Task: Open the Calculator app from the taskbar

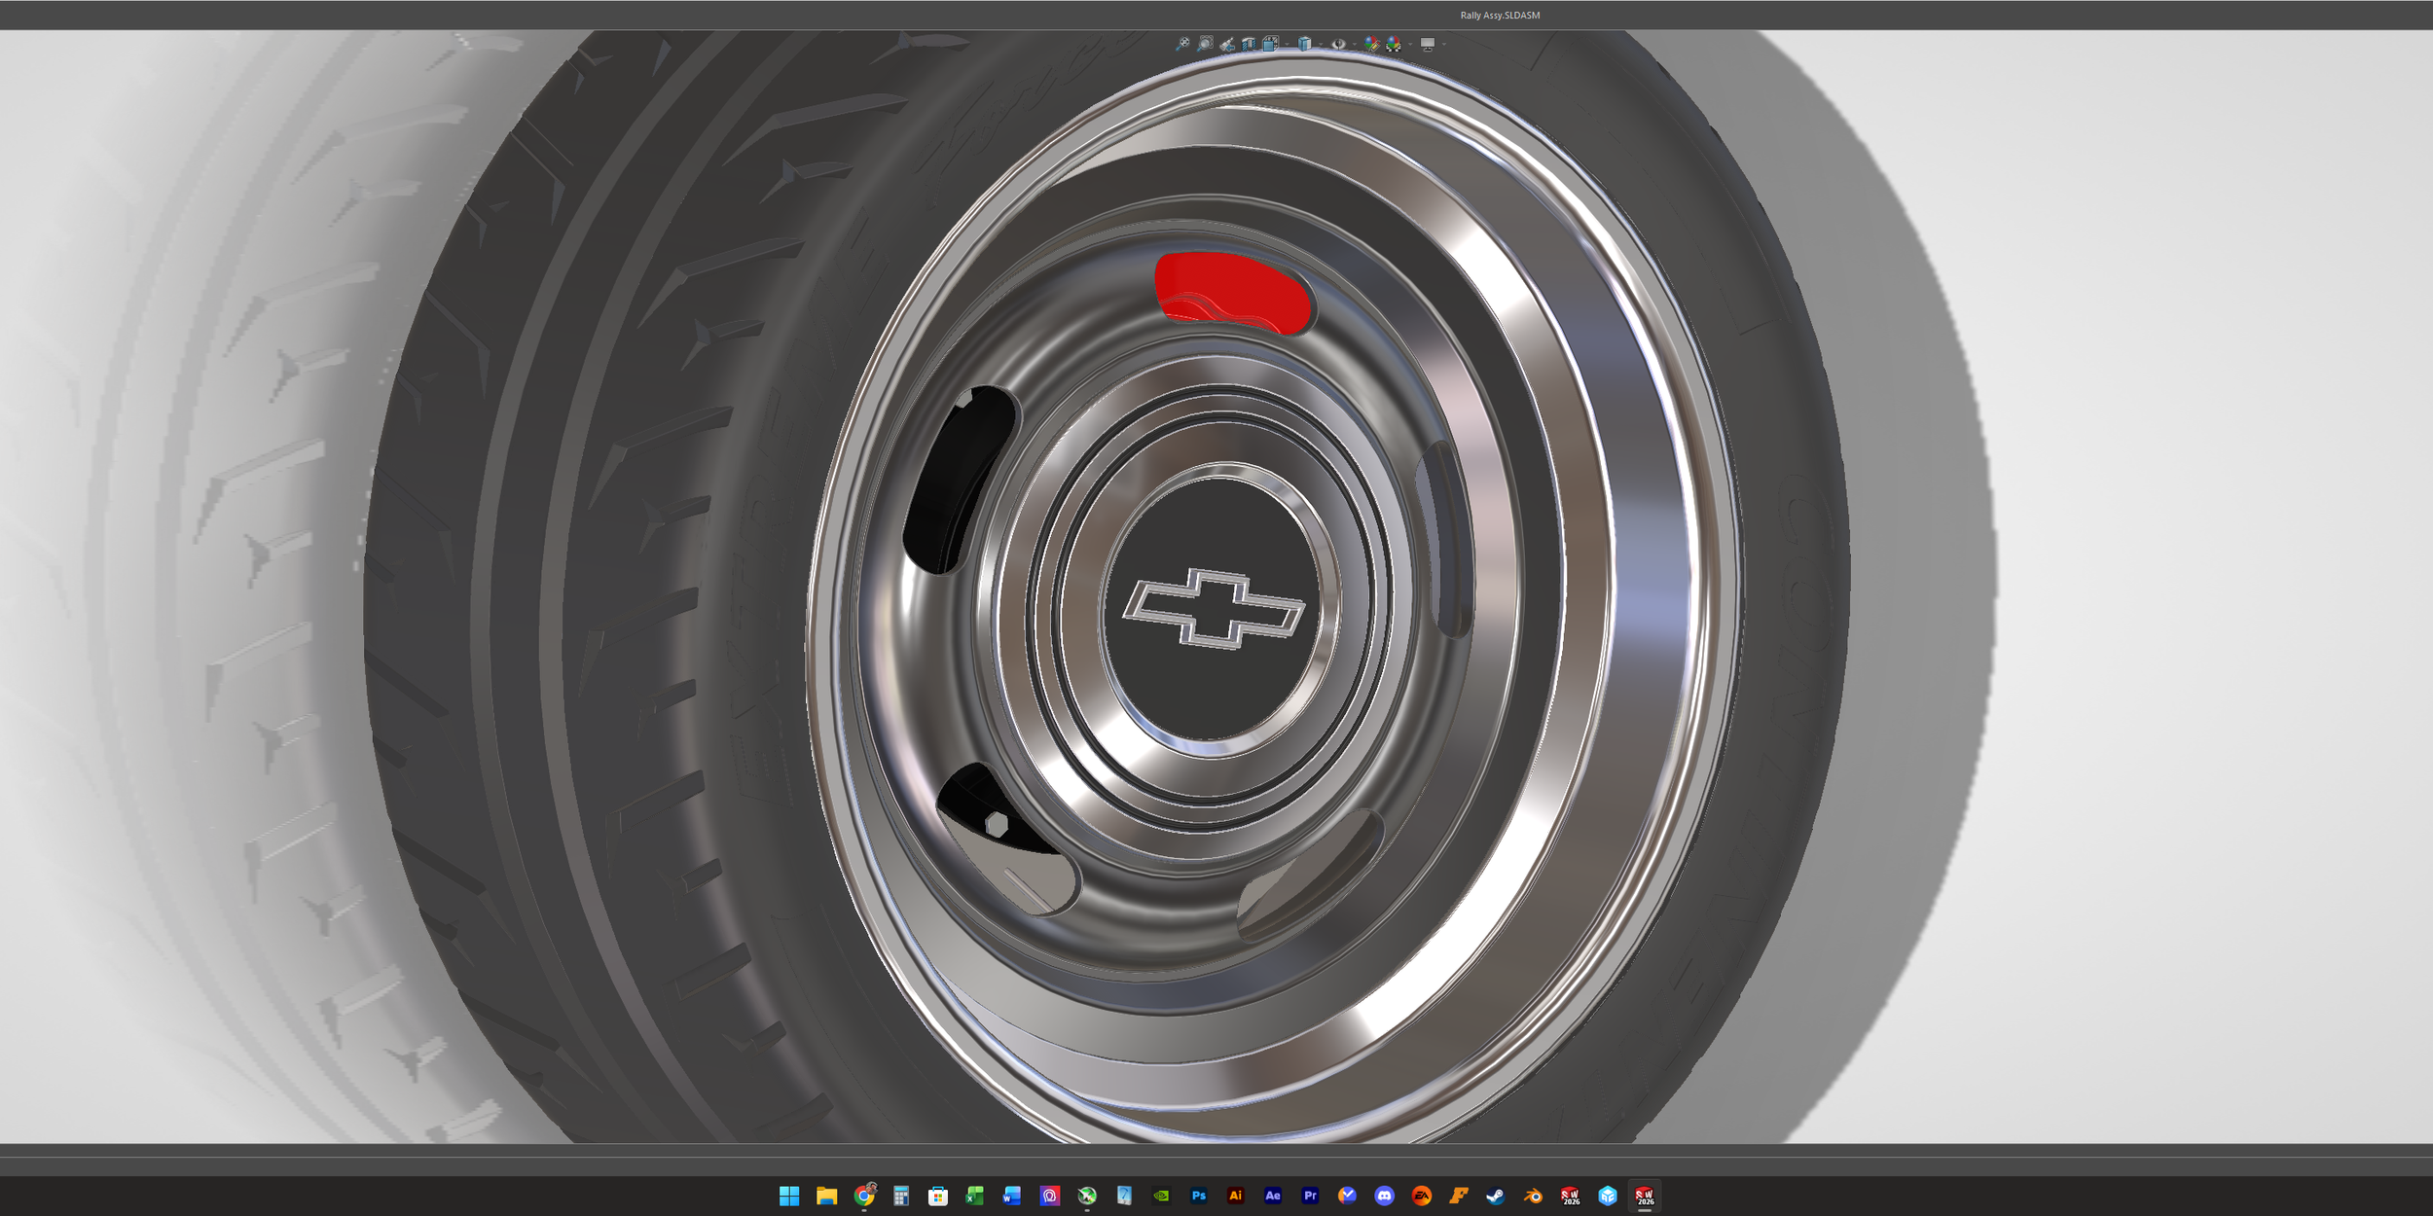Action: click(x=901, y=1196)
